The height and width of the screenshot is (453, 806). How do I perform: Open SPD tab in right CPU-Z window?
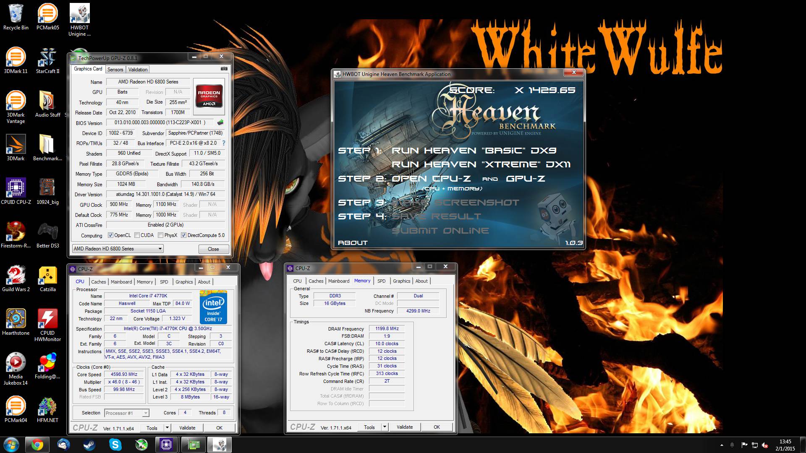point(381,281)
